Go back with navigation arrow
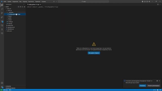162x91 pixels. pos(54,2)
